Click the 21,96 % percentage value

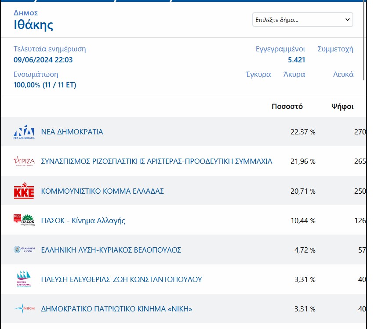click(303, 161)
